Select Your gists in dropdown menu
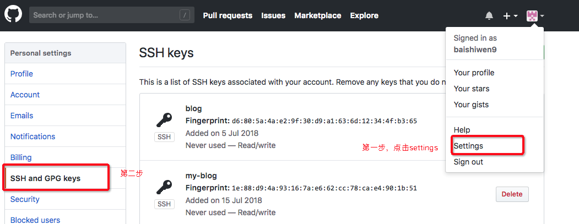The image size is (579, 224). pyautogui.click(x=471, y=105)
